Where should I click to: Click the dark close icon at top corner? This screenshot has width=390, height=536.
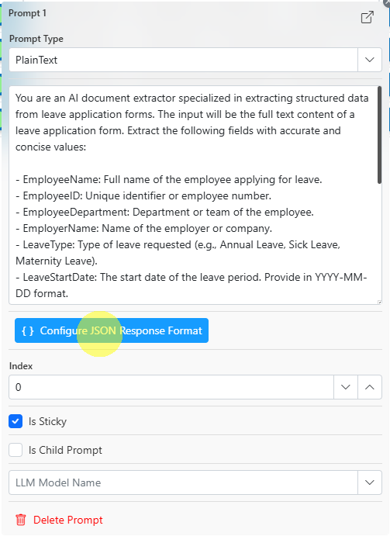(x=387, y=2)
